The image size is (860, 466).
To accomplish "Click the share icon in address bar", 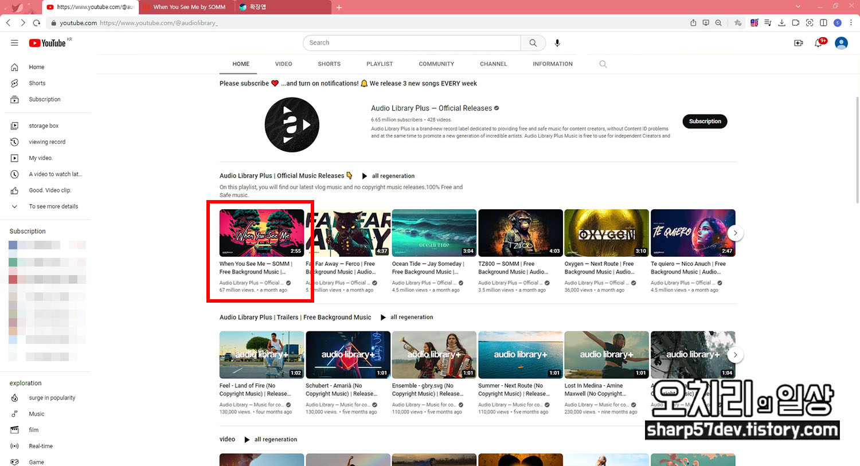I will (693, 23).
